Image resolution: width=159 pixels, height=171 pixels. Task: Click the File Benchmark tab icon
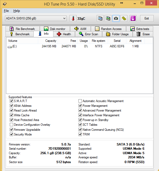coord(12,29)
